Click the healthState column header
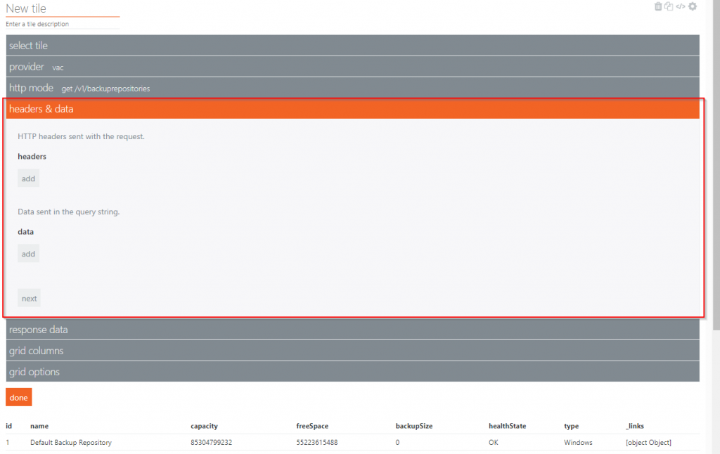This screenshot has height=454, width=720. click(x=507, y=426)
